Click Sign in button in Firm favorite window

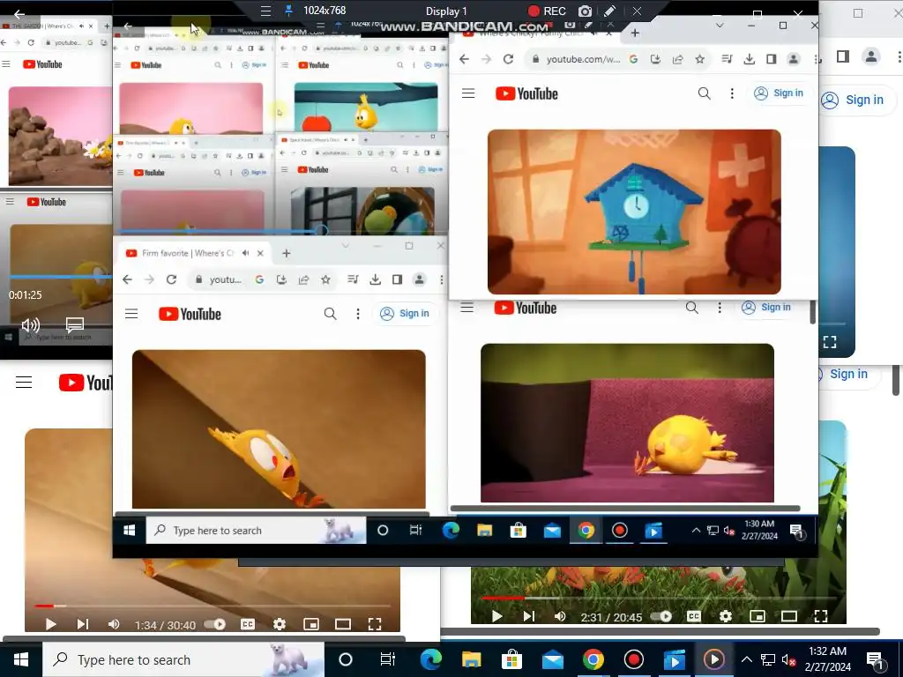tap(405, 313)
